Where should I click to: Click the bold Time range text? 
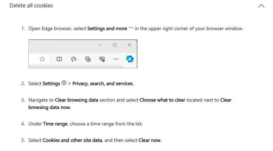coord(55,124)
